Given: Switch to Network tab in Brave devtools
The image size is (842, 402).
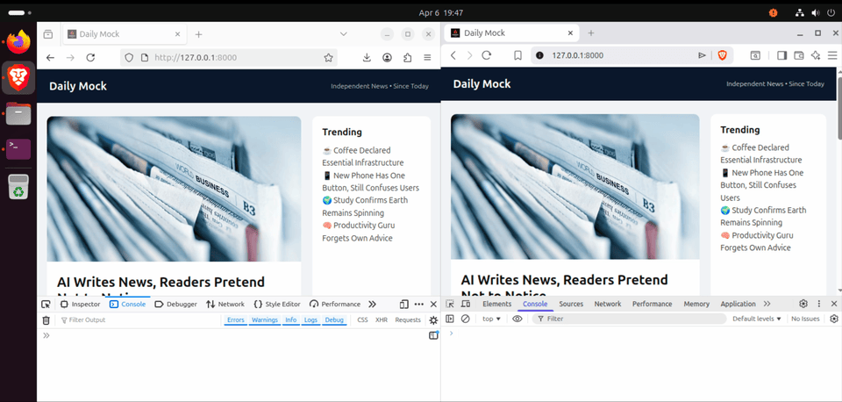Looking at the screenshot, I should [607, 304].
